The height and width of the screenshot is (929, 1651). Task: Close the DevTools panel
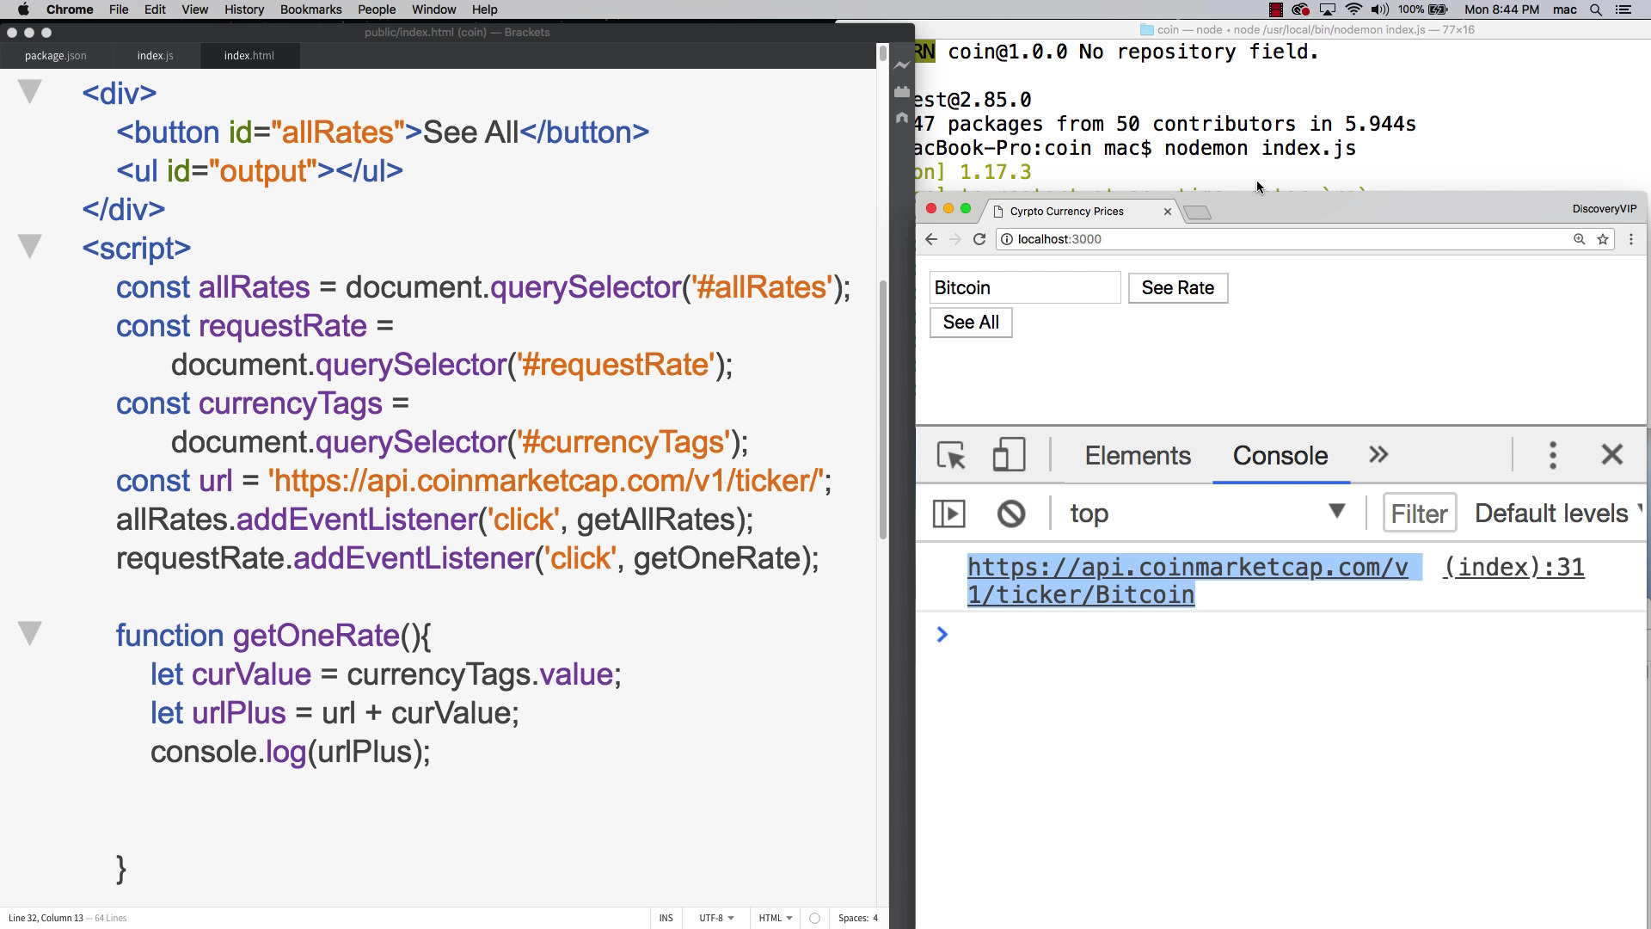[1612, 454]
